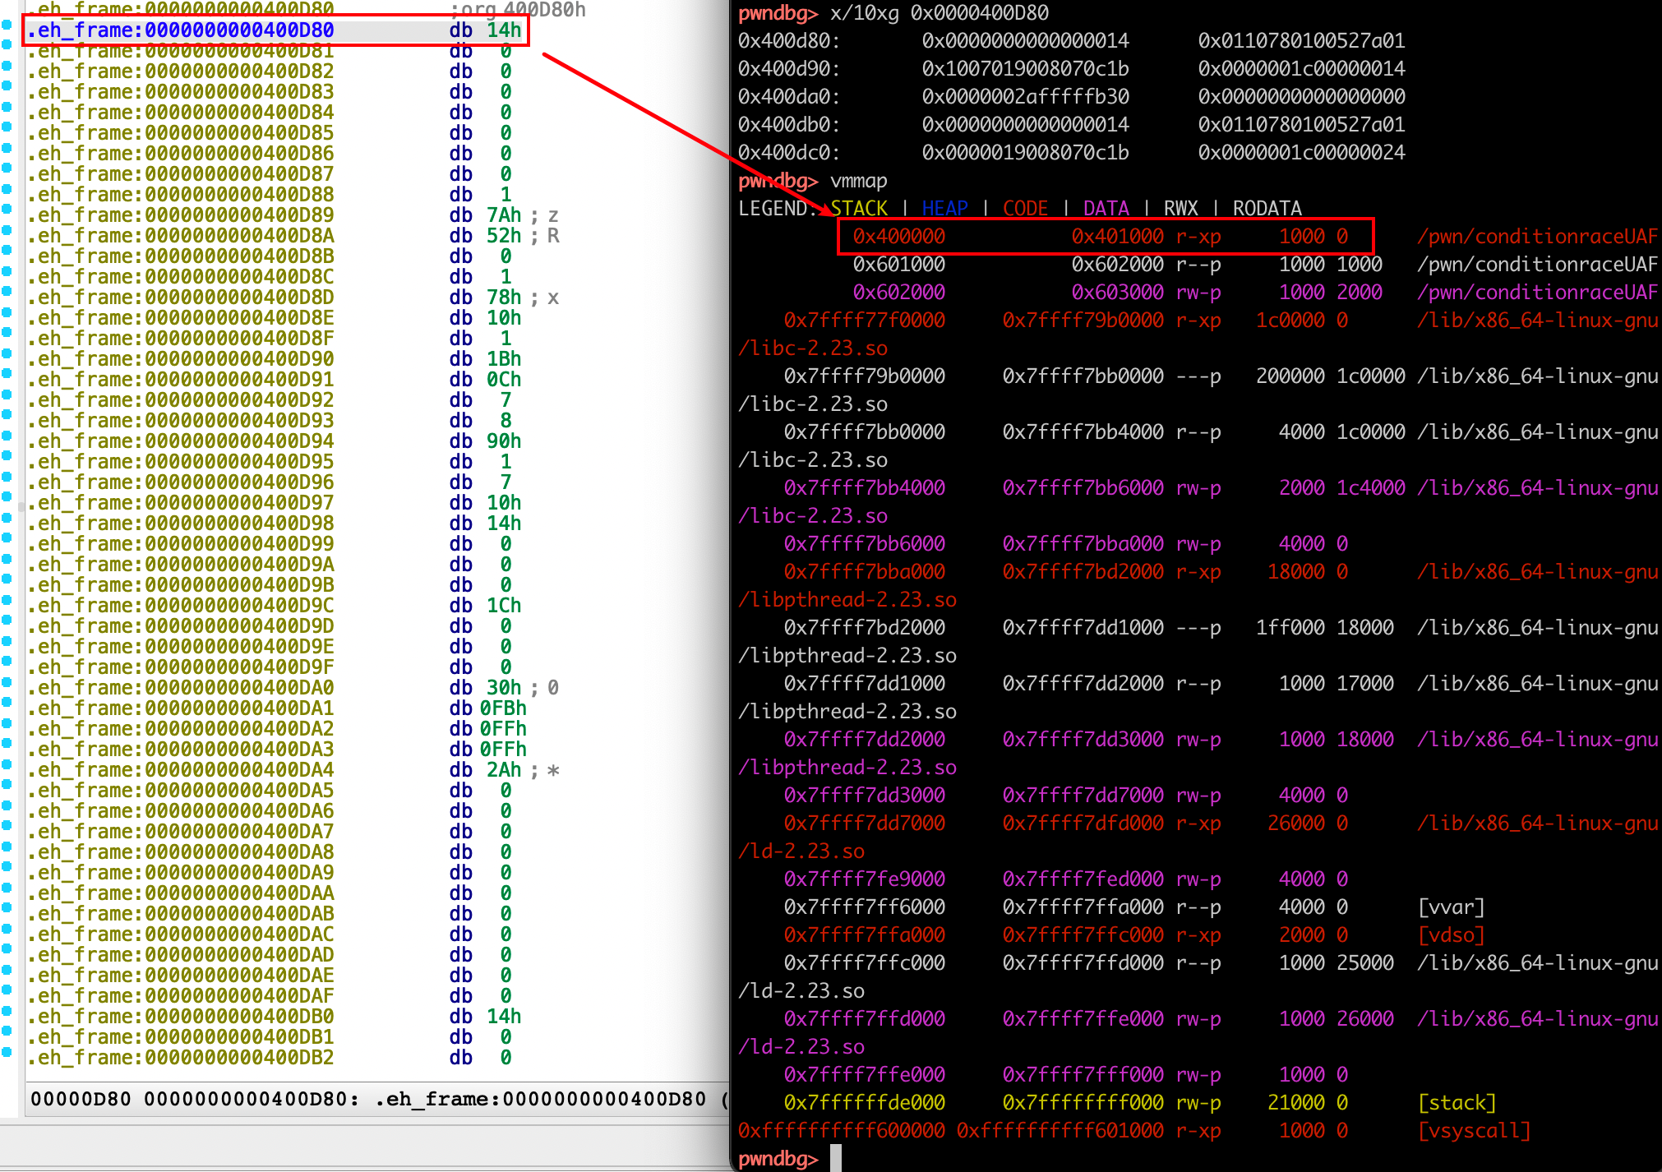Viewport: 1662px width, 1172px height.
Task: Click the 0x400000 mapping start address
Action: point(899,237)
